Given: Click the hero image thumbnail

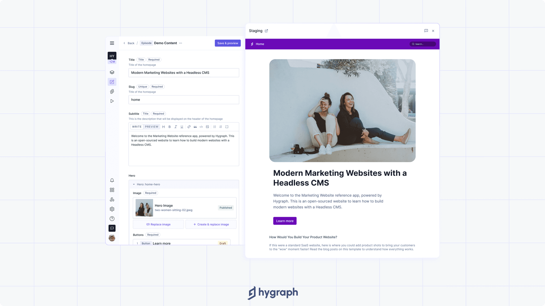Looking at the screenshot, I should pyautogui.click(x=144, y=207).
